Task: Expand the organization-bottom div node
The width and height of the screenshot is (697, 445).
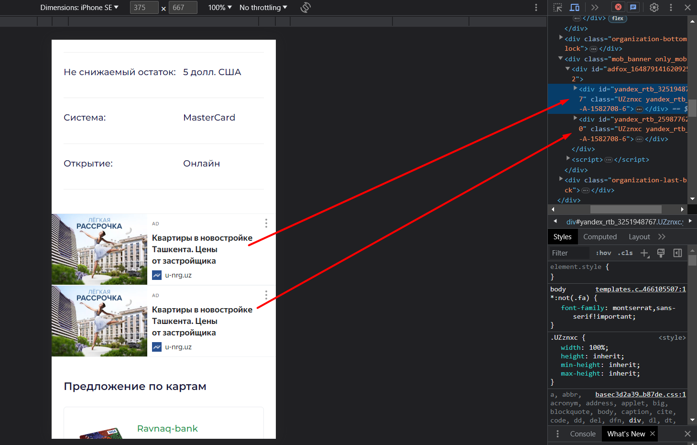Action: 561,37
